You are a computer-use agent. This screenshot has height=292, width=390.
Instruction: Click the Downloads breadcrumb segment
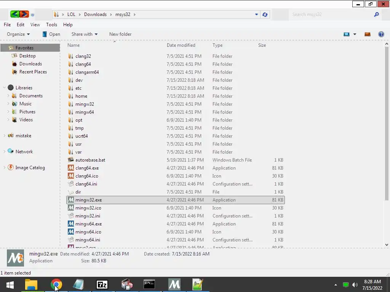(95, 14)
